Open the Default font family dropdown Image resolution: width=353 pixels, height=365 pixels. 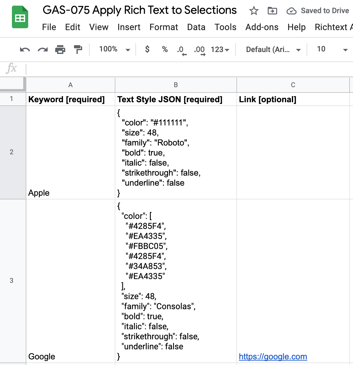click(x=273, y=50)
